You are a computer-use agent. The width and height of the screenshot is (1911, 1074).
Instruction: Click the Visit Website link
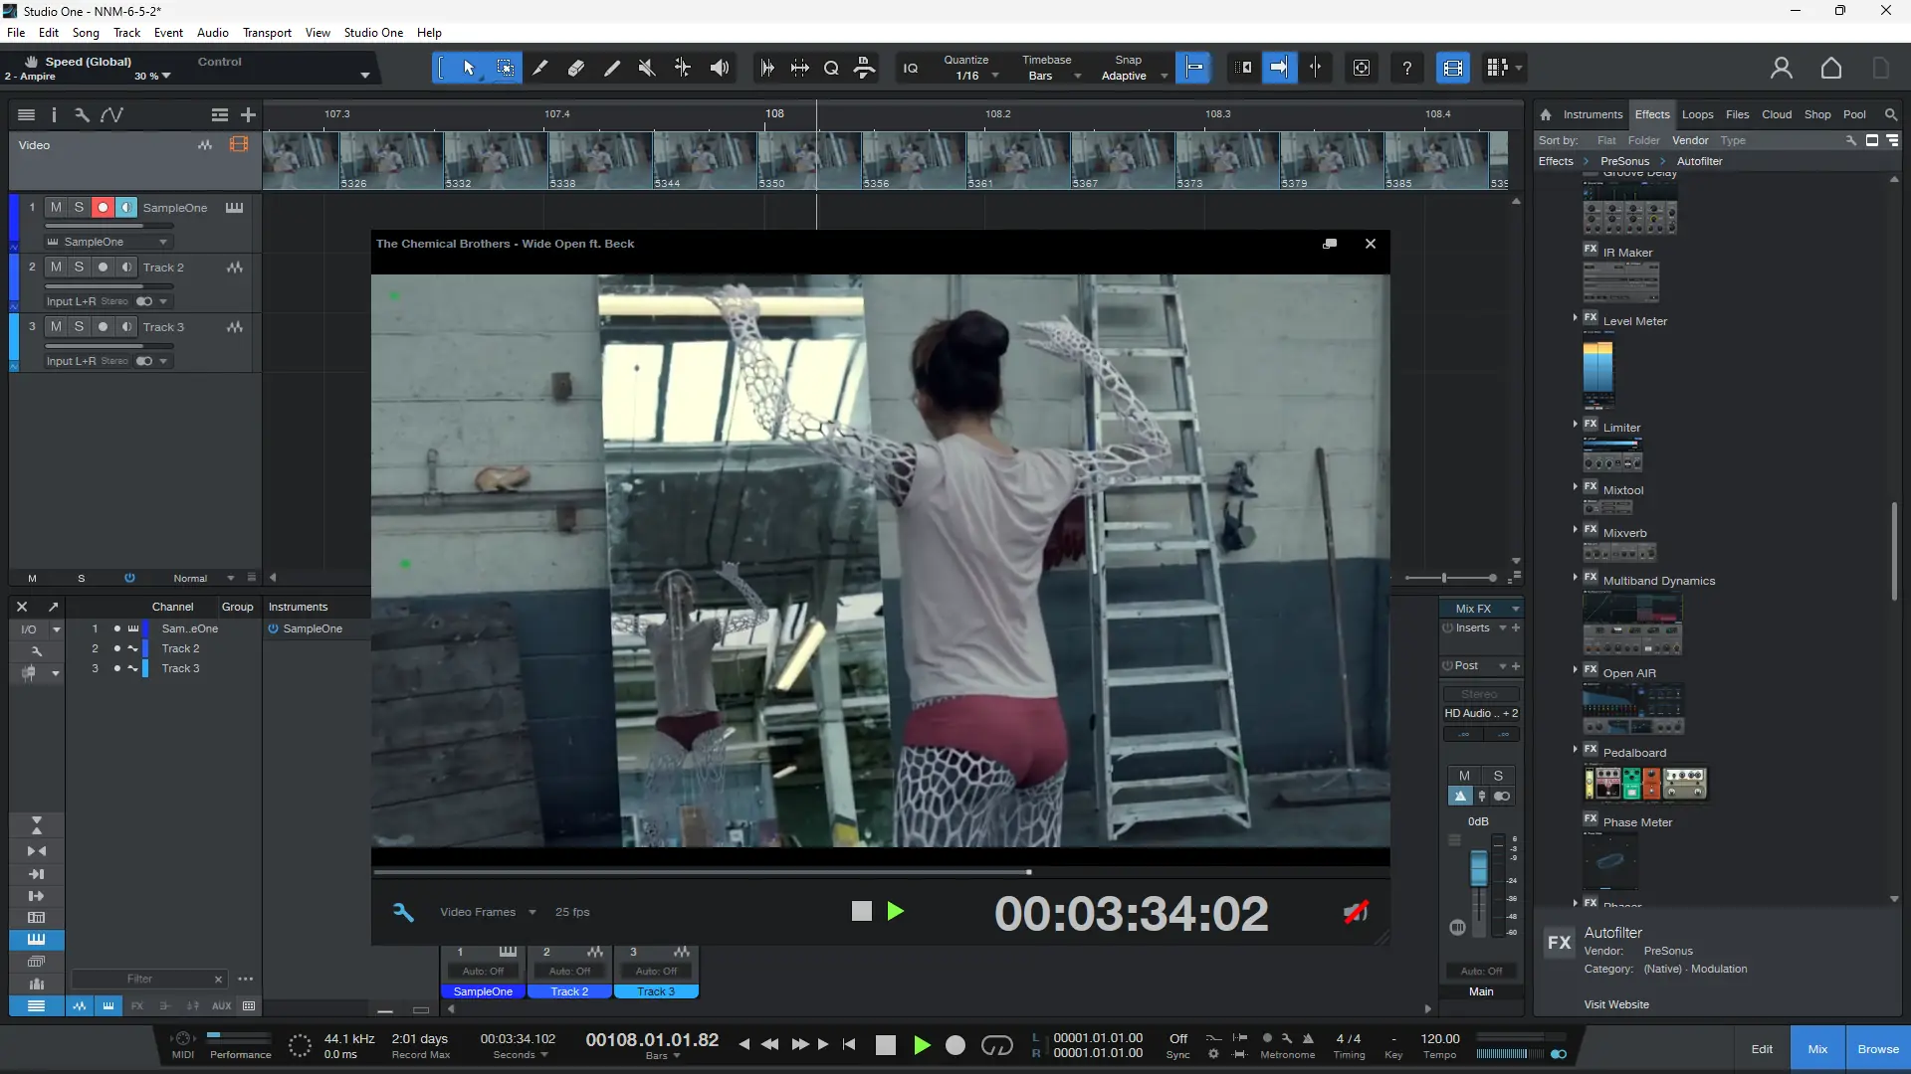coord(1615,1004)
